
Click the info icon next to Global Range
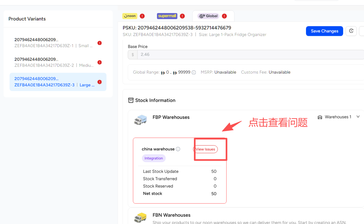pyautogui.click(x=194, y=72)
